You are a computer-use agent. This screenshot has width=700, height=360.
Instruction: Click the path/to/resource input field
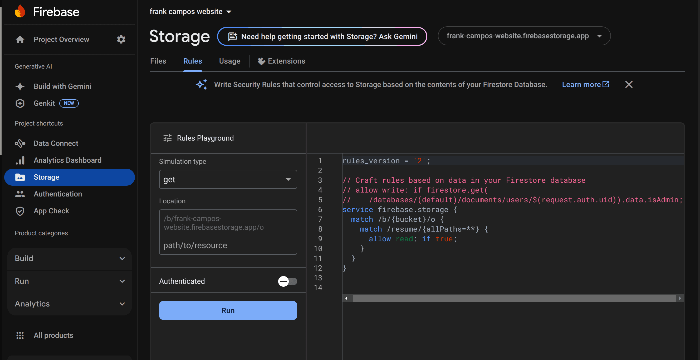(228, 246)
